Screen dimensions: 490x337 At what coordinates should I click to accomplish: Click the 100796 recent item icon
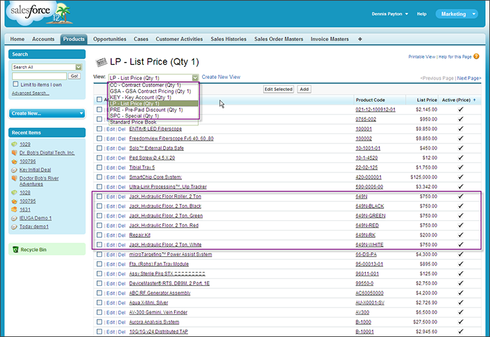14,161
